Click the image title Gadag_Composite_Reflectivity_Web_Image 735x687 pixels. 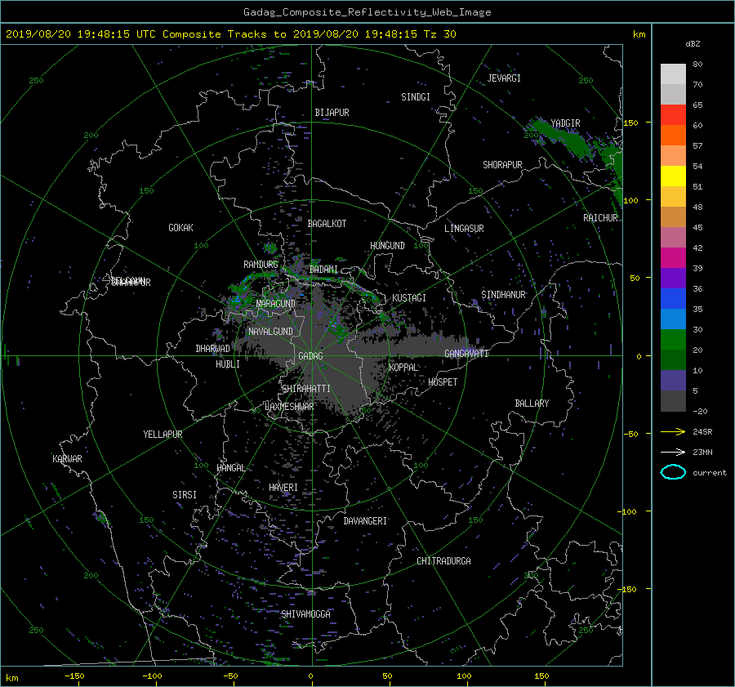[367, 12]
